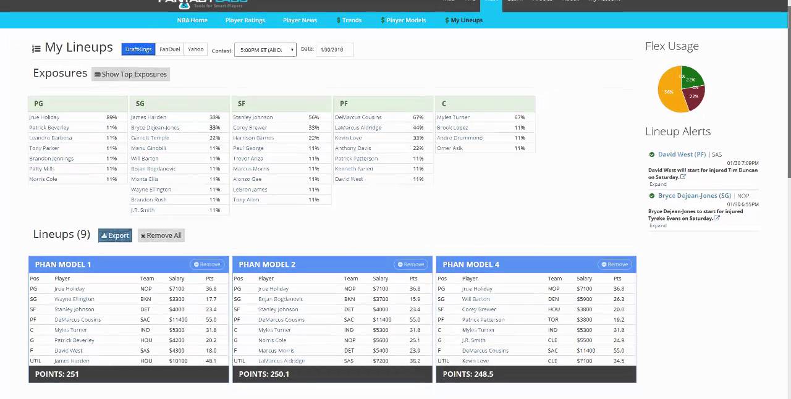The height and width of the screenshot is (399, 791).
Task: Go to Player Ratings page
Action: [x=245, y=20]
